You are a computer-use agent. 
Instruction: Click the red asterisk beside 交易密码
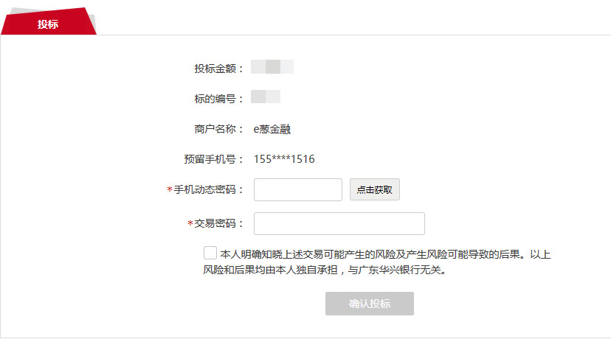click(x=190, y=223)
